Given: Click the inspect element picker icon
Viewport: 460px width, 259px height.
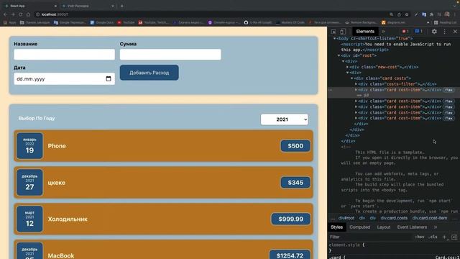Looking at the screenshot, I should pyautogui.click(x=333, y=32).
